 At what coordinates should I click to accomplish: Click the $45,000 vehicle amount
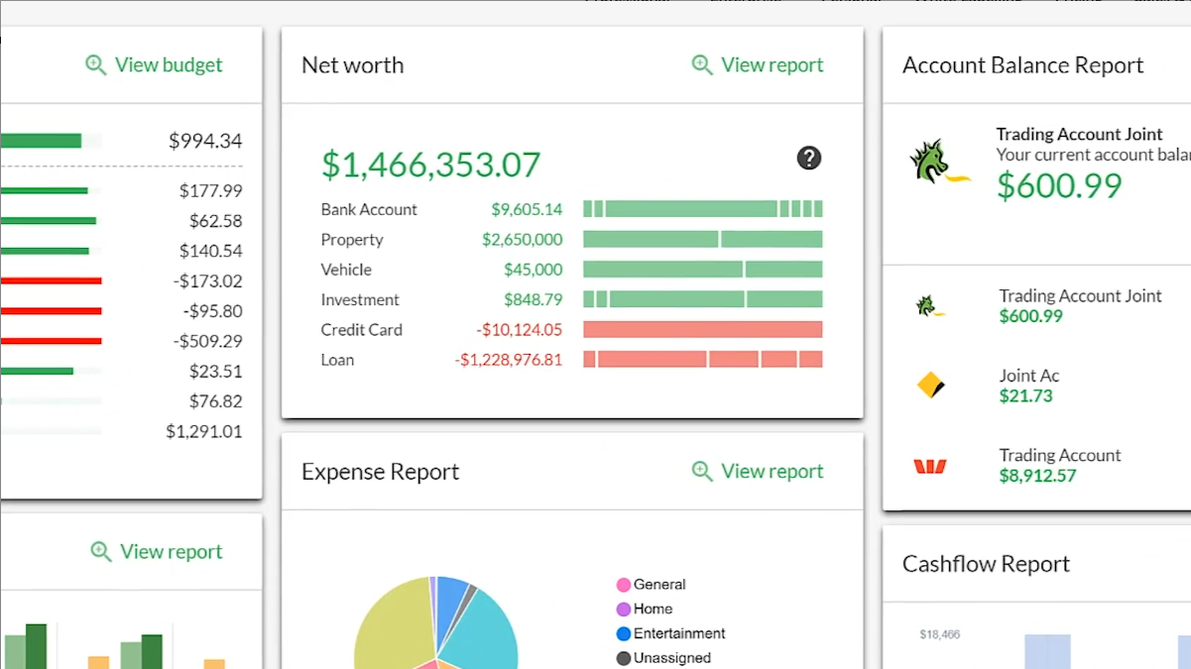point(534,270)
